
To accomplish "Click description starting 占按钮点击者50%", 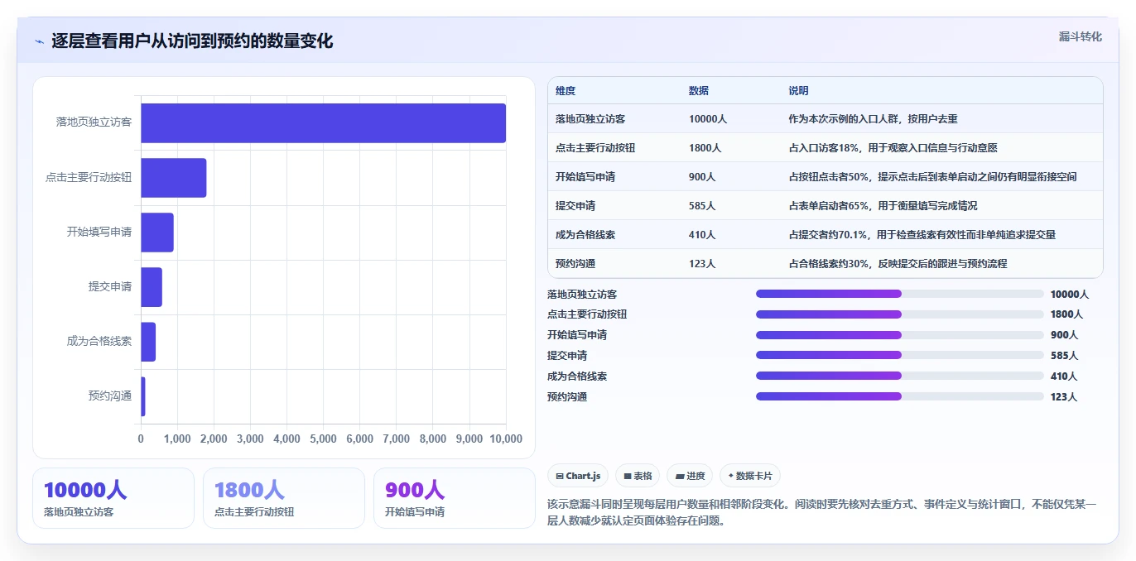I will 932,177.
